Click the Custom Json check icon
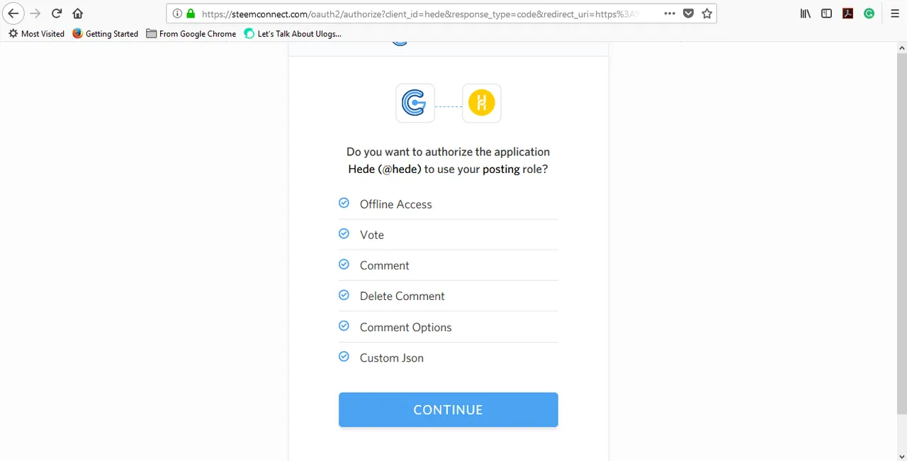This screenshot has width=907, height=461. click(344, 357)
